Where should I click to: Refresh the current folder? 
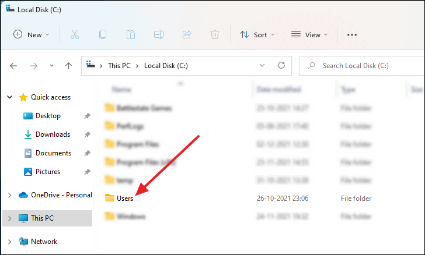click(x=281, y=65)
